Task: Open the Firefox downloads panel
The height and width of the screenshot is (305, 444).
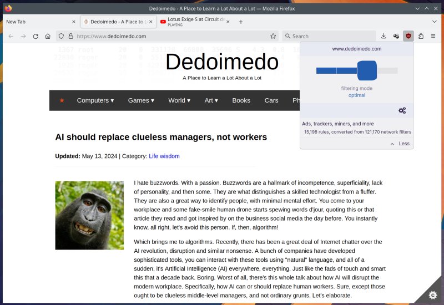Action: (384, 36)
